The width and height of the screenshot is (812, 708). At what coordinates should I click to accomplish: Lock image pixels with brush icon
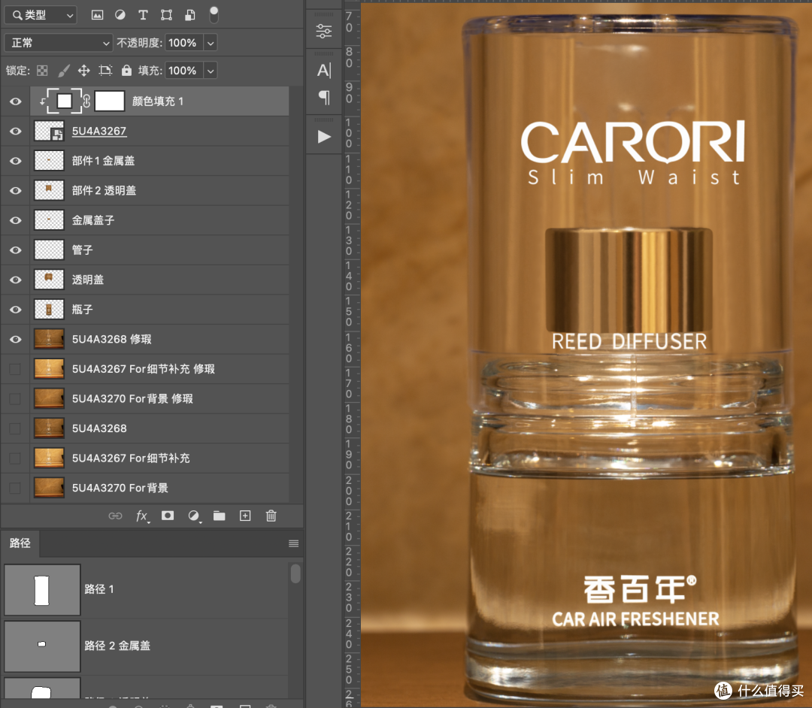pos(63,71)
